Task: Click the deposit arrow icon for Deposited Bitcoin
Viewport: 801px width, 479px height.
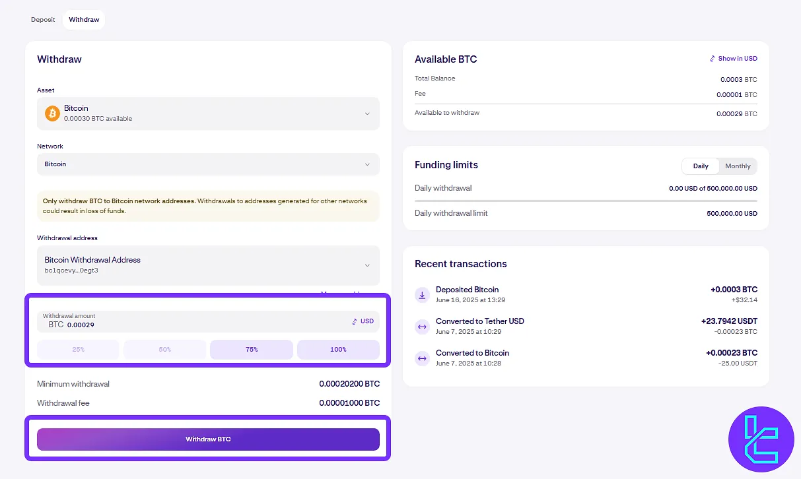Action: (x=422, y=295)
